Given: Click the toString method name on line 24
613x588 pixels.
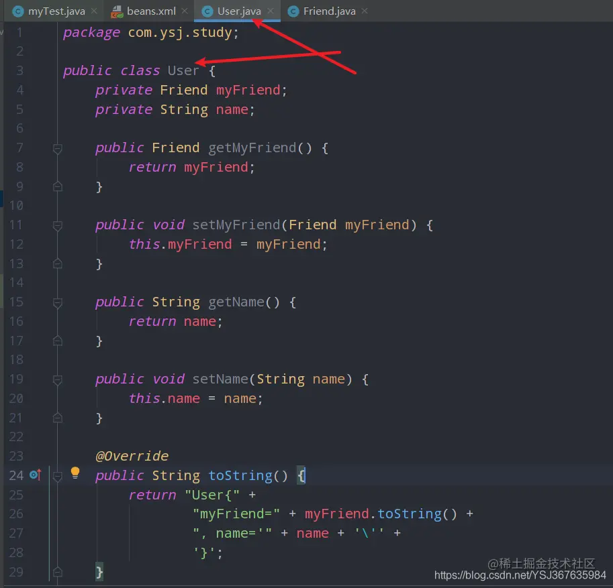Looking at the screenshot, I should coord(240,476).
